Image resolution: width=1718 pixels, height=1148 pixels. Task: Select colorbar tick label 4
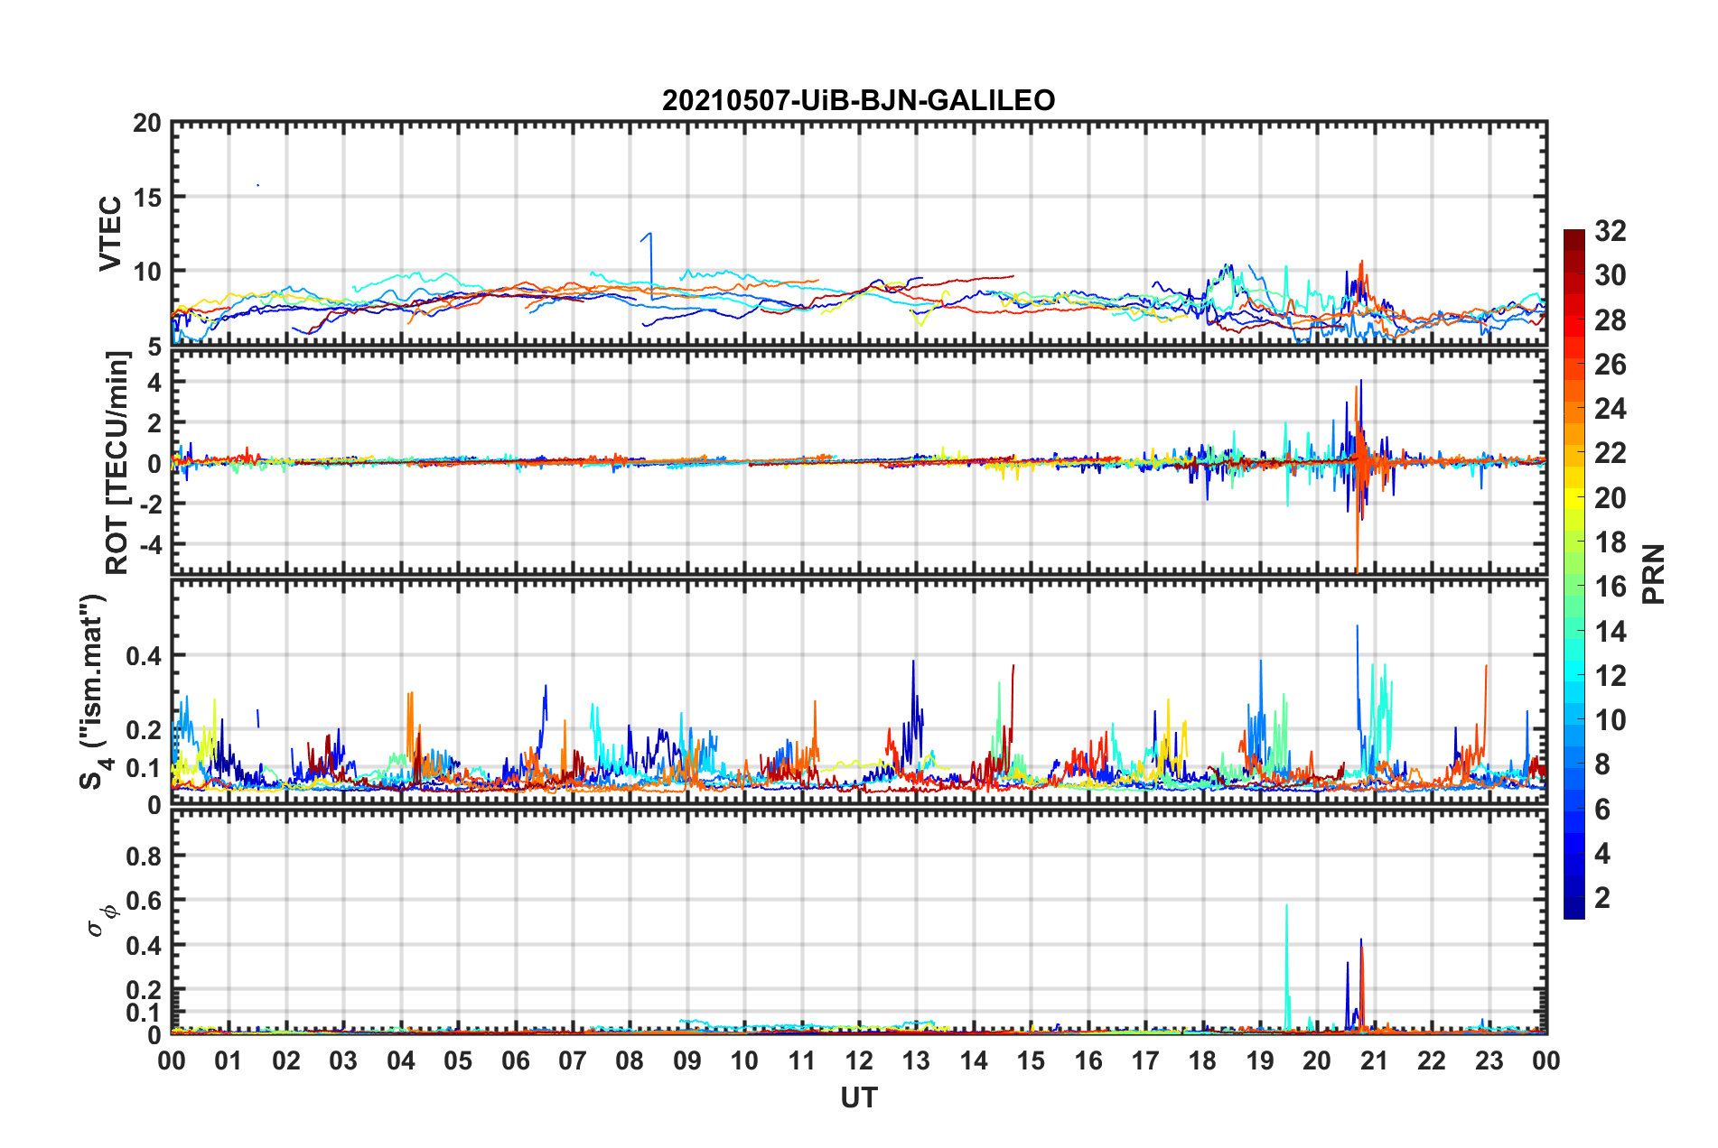(1602, 854)
